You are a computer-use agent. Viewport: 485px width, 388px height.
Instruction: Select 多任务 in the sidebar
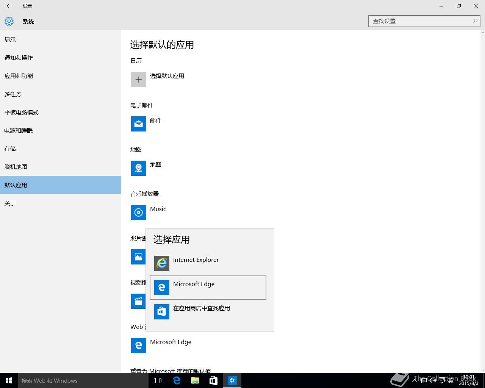click(x=61, y=94)
